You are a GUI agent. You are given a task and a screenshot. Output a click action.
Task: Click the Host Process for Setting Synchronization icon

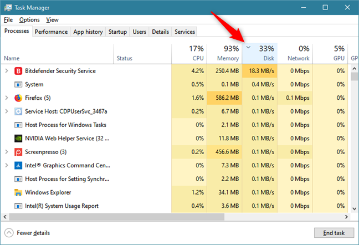pos(18,179)
